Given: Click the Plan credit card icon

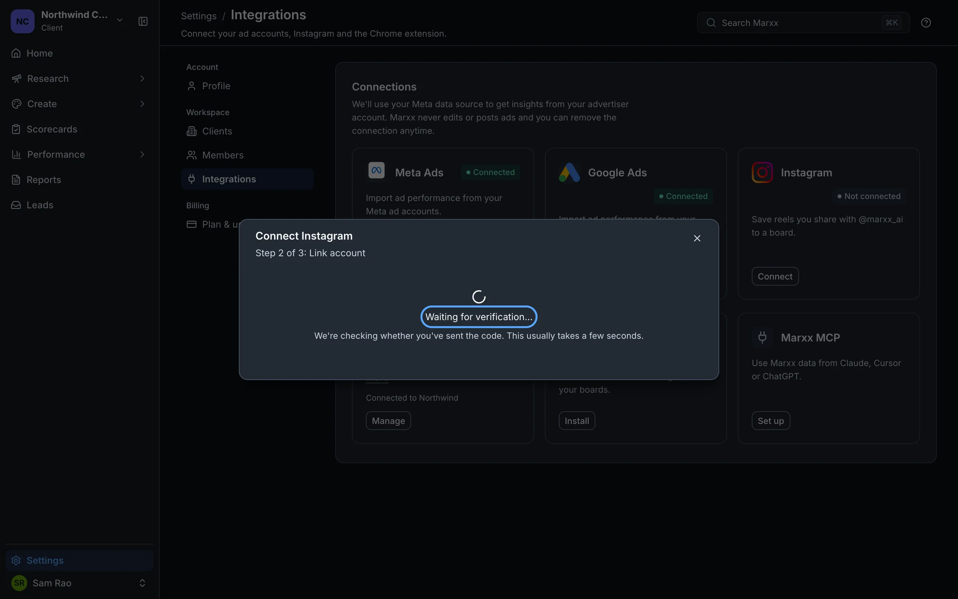Looking at the screenshot, I should coord(192,224).
